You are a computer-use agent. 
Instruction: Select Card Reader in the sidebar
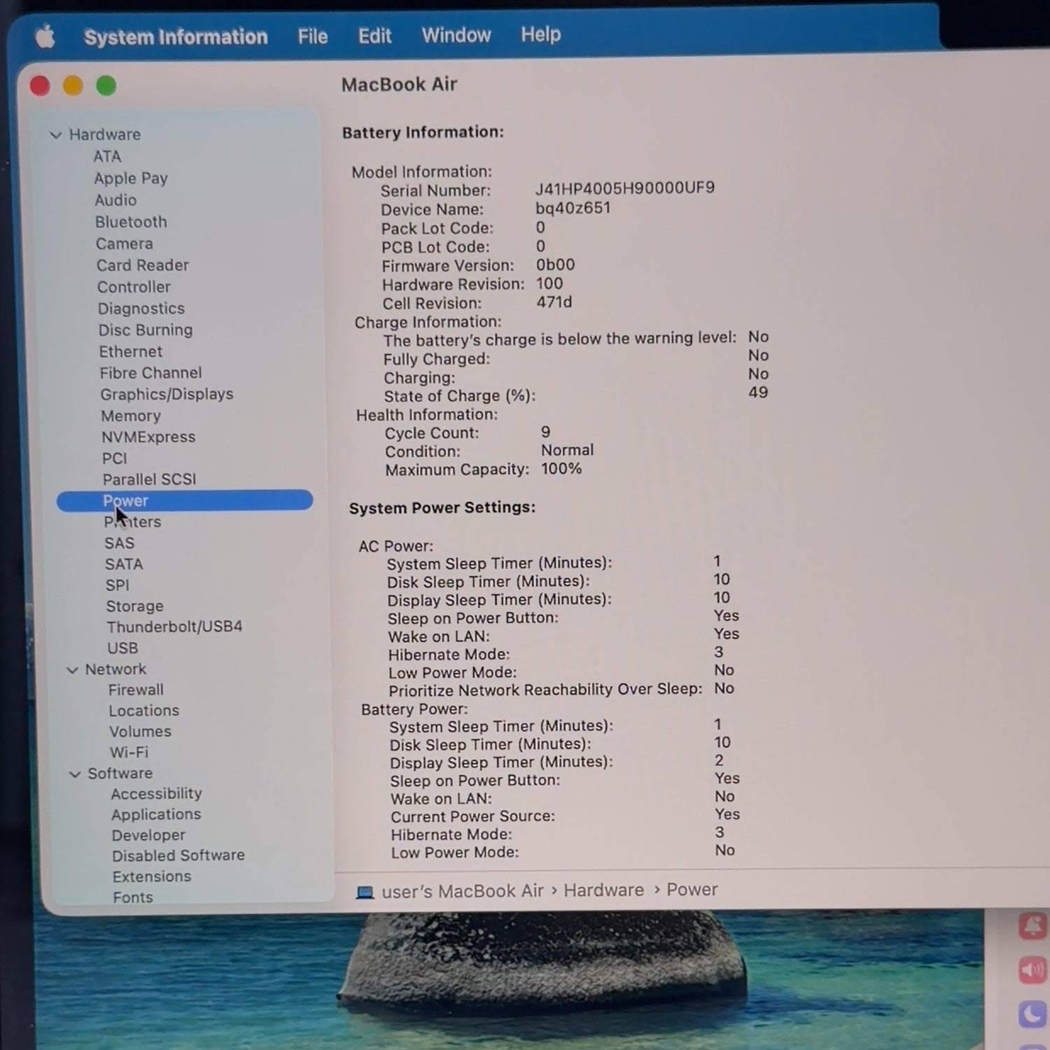(143, 265)
